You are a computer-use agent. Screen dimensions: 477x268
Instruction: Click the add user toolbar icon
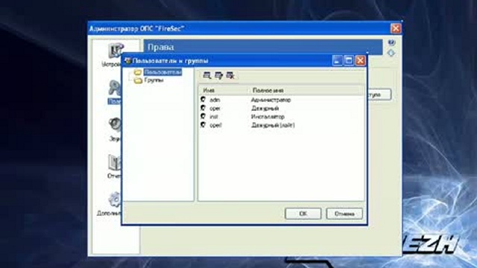point(207,76)
